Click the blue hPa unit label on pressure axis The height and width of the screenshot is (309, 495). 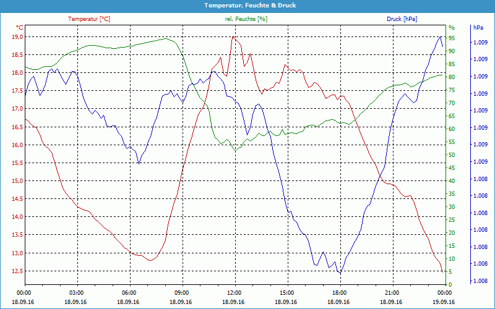click(478, 28)
